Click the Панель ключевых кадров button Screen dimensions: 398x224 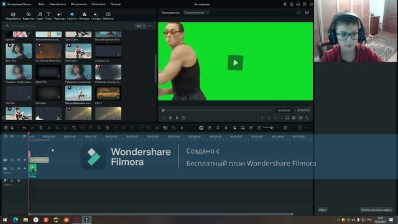point(376,210)
